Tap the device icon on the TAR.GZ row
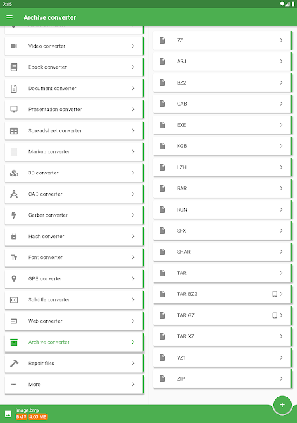 tap(275, 315)
